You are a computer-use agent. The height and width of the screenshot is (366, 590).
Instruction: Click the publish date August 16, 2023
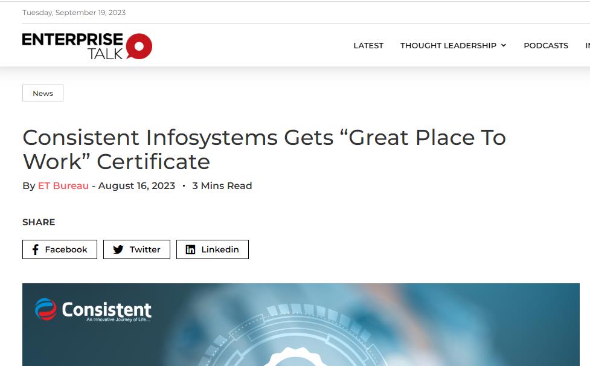tap(136, 186)
